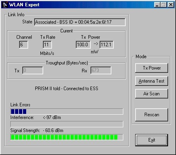Click the 'Link Errors' label
This screenshot has width=176, height=155.
[x=20, y=105]
